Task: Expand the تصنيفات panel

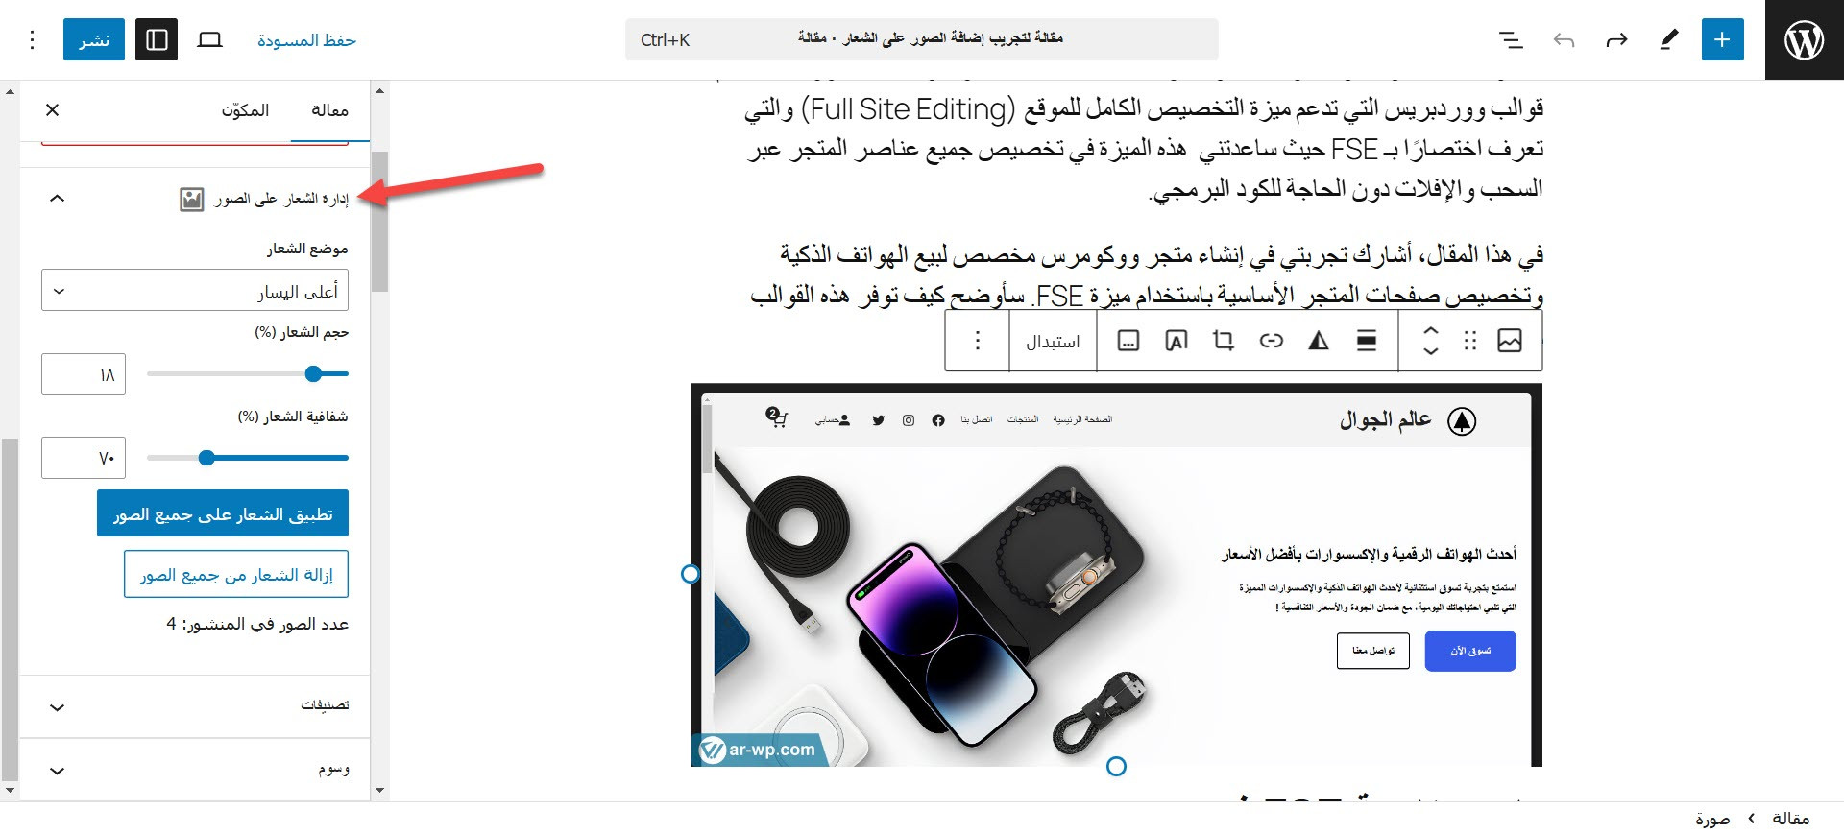Action: click(x=195, y=706)
